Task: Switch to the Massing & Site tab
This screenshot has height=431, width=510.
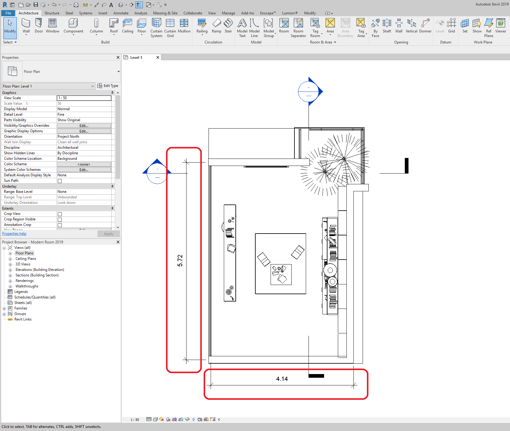Action: [x=165, y=13]
